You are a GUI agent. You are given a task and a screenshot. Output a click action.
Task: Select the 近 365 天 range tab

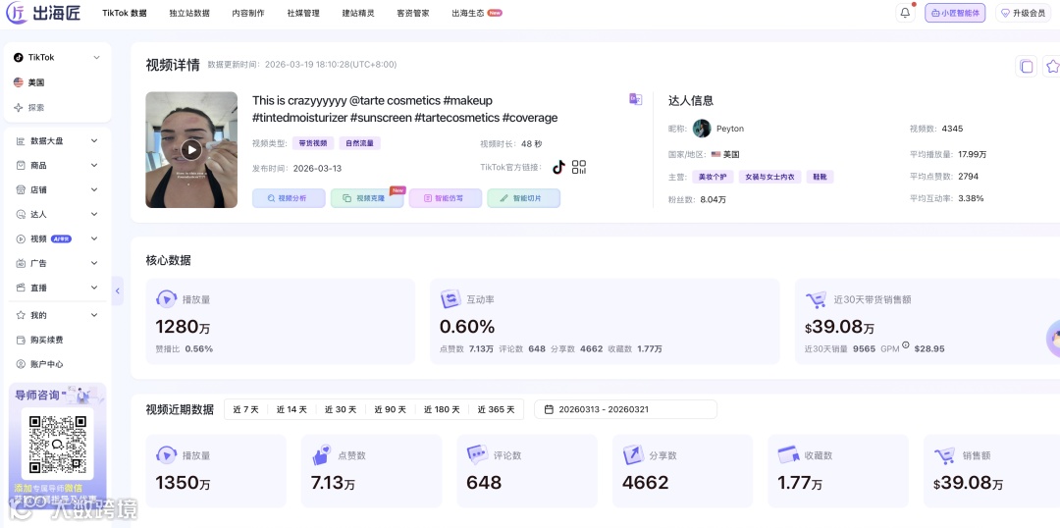pyautogui.click(x=496, y=409)
